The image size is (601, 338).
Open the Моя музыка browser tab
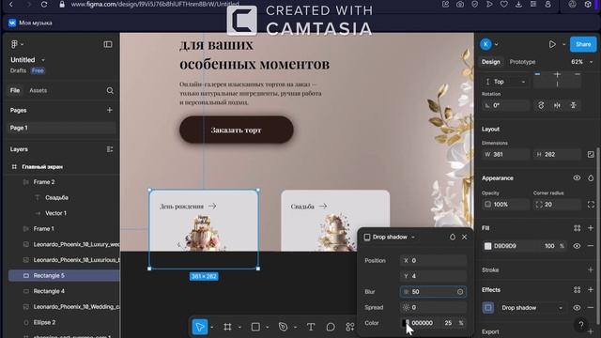(x=30, y=23)
